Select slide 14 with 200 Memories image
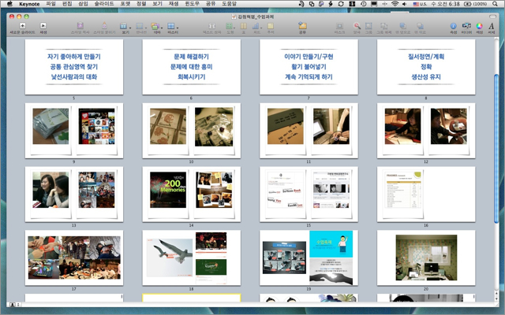The height and width of the screenshot is (315, 505). 192,195
